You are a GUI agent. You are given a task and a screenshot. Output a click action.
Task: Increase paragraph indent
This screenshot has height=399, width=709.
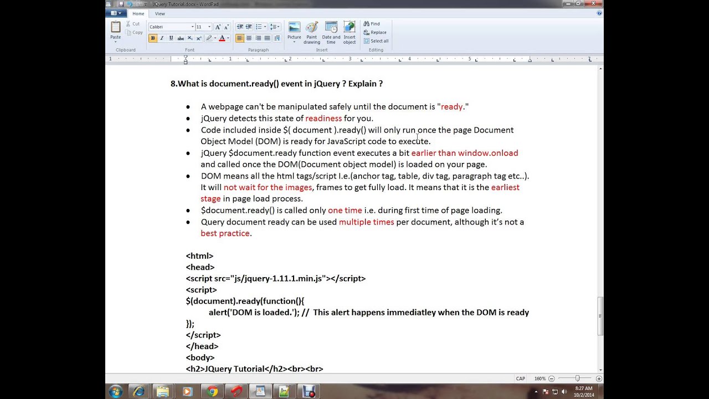(x=249, y=27)
